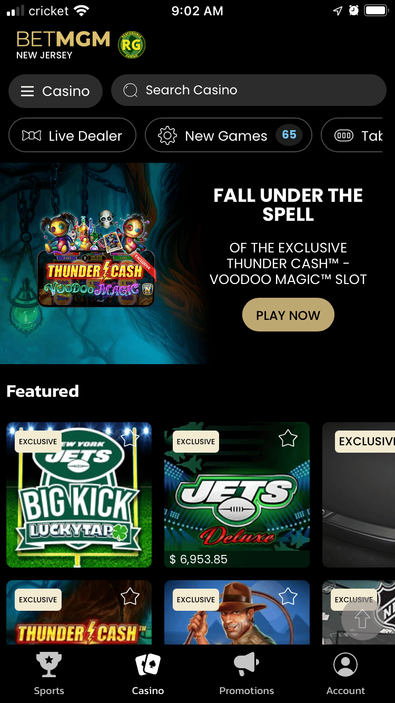Favorite the Thunder Cash game tile
395x703 pixels.
(x=130, y=596)
